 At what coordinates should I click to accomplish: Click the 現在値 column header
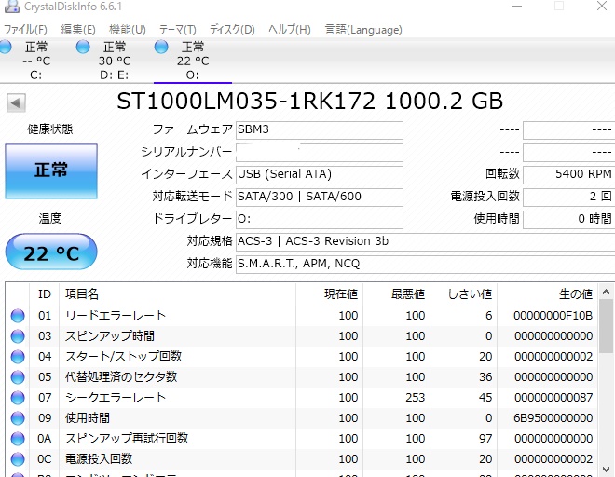tap(330, 293)
